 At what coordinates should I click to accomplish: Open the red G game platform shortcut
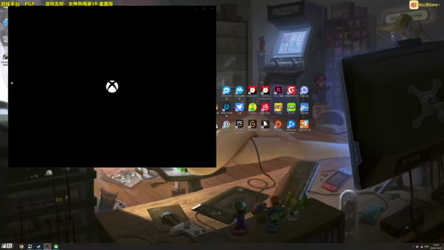coord(291,90)
